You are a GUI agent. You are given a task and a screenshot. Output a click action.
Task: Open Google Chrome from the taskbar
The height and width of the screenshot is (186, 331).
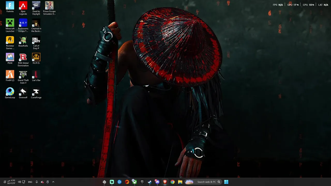172,182
